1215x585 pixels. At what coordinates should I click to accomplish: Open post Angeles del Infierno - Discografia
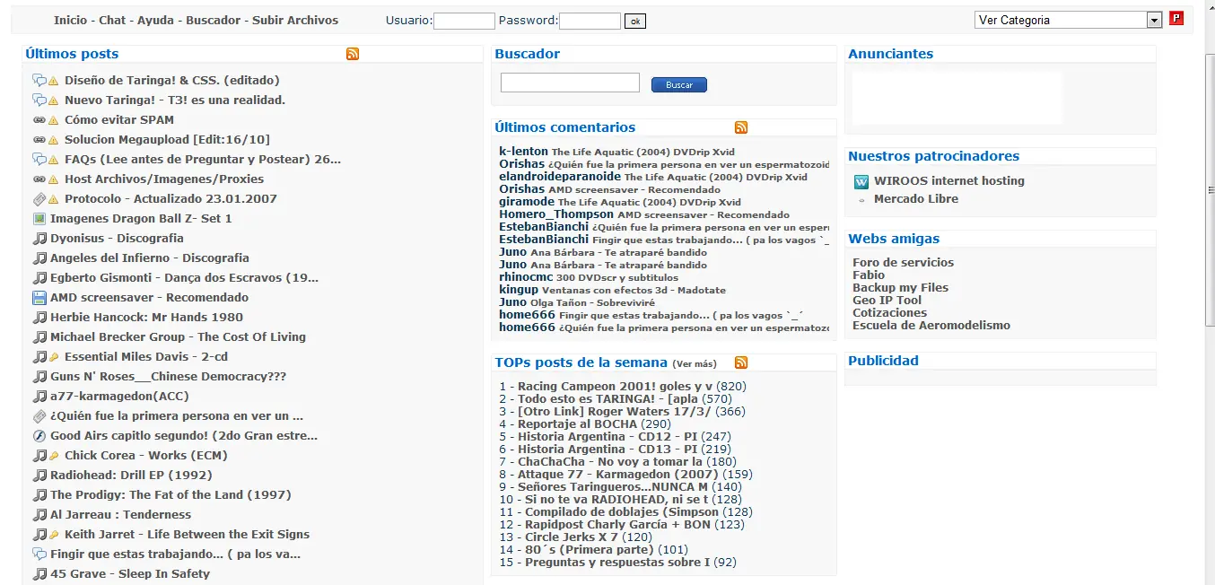[x=150, y=258]
